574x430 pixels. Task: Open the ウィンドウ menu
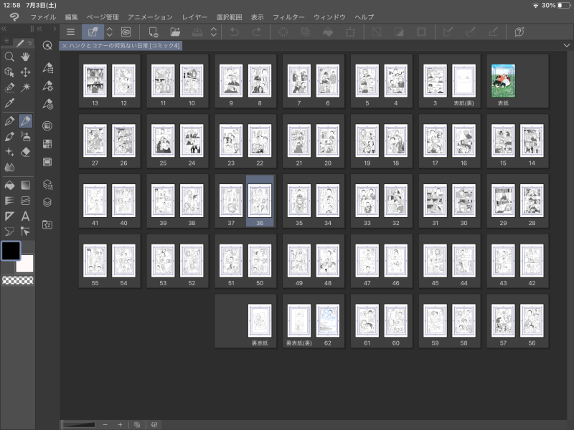329,17
